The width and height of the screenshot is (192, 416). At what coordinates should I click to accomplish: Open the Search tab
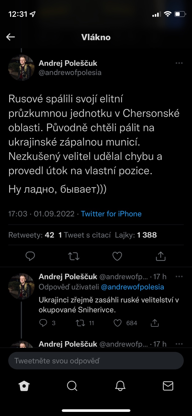pos(72,386)
